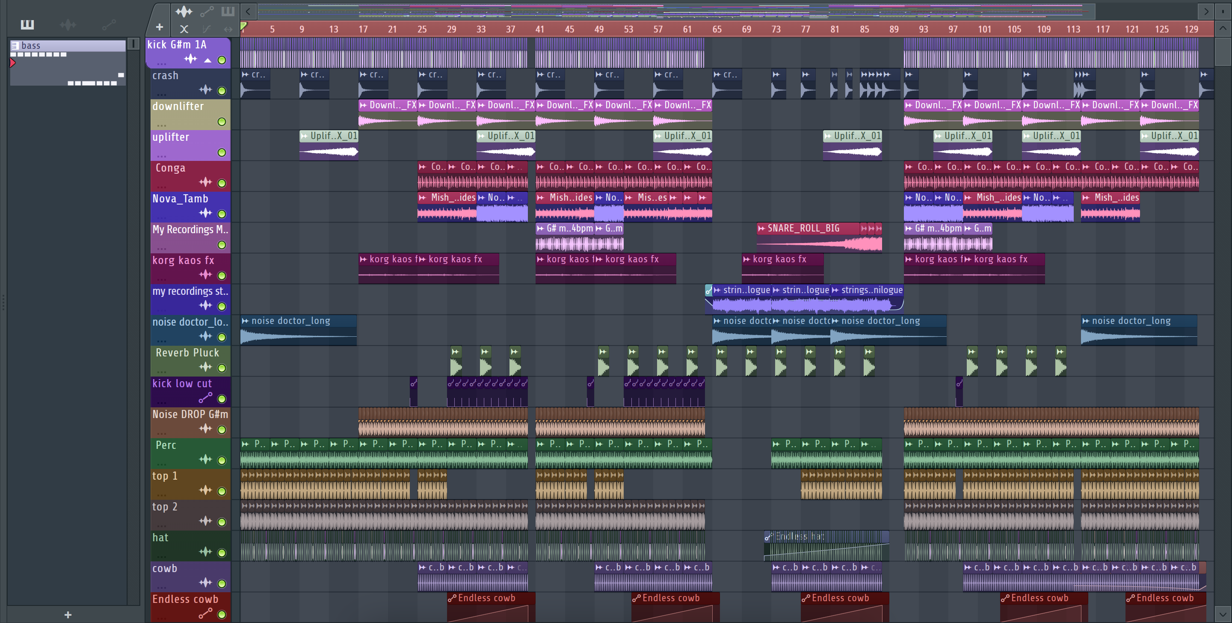Open the Endless hat automation clip menu
This screenshot has width=1232, height=623.
click(769, 537)
